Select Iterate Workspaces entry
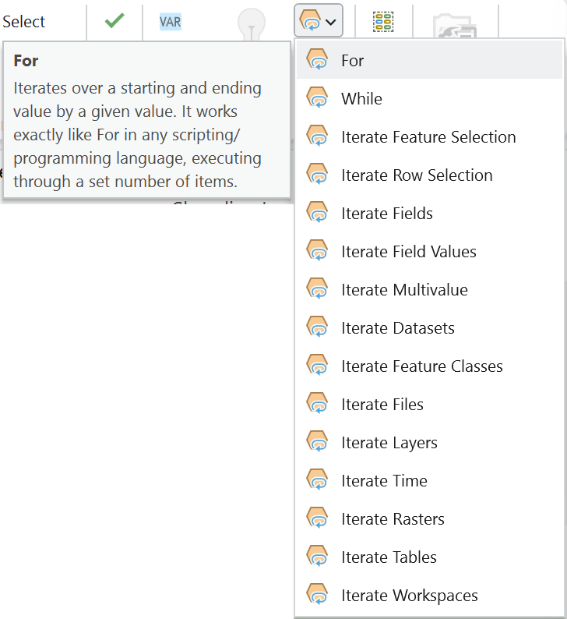Screen dimensions: 567x619 point(429,596)
